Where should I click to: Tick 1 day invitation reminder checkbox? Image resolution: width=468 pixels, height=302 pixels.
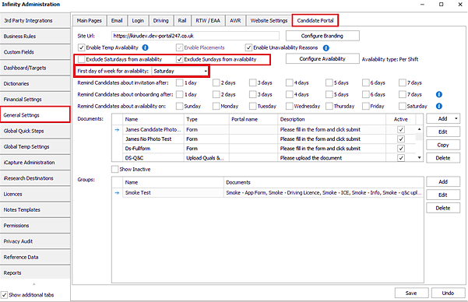pyautogui.click(x=179, y=83)
